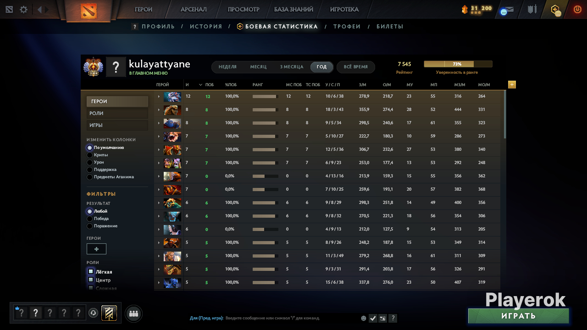Viewport: 587px width, 330px height.
Task: Filter results by Поражение
Action: click(x=102, y=226)
